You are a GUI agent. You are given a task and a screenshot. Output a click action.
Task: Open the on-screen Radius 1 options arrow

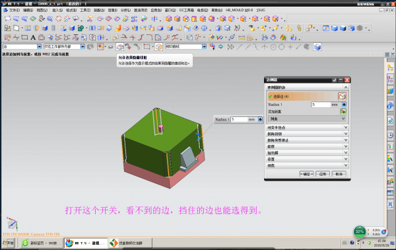tap(260, 120)
